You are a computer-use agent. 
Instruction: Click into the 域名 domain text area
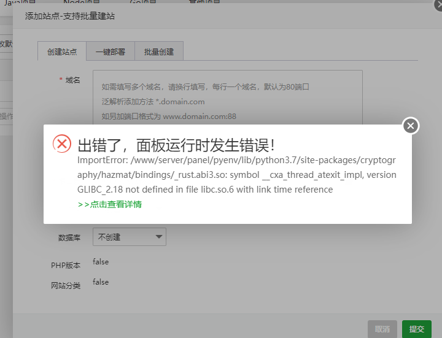pyautogui.click(x=228, y=97)
